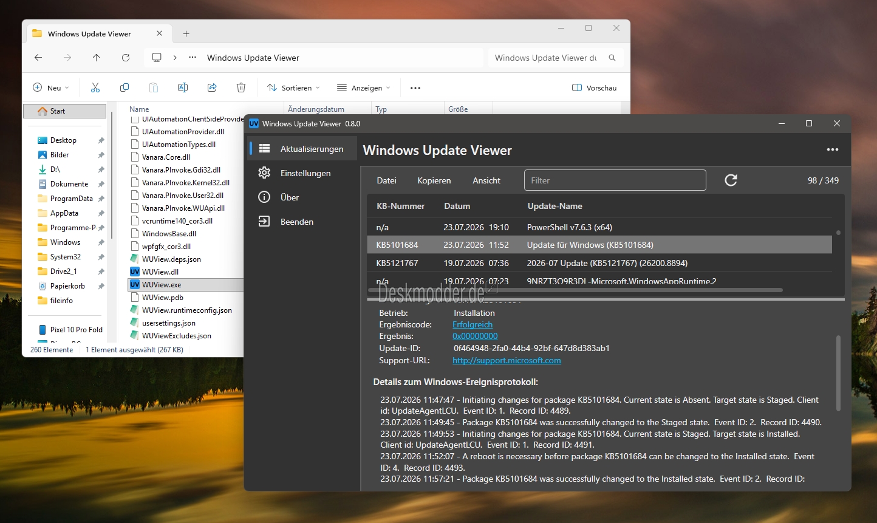Expand the address bar path chevron
The image size is (877, 523).
(175, 58)
